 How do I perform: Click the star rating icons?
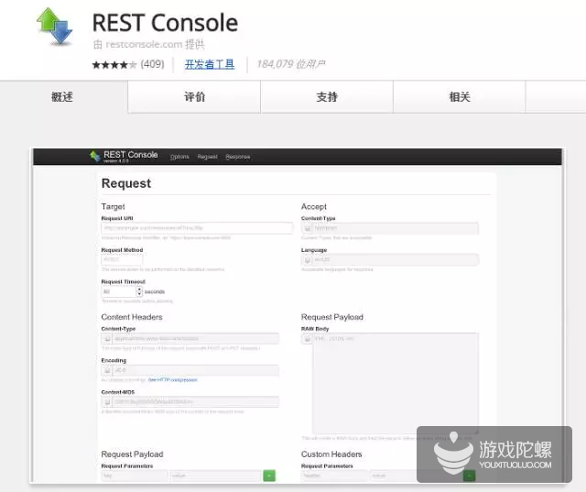click(114, 65)
